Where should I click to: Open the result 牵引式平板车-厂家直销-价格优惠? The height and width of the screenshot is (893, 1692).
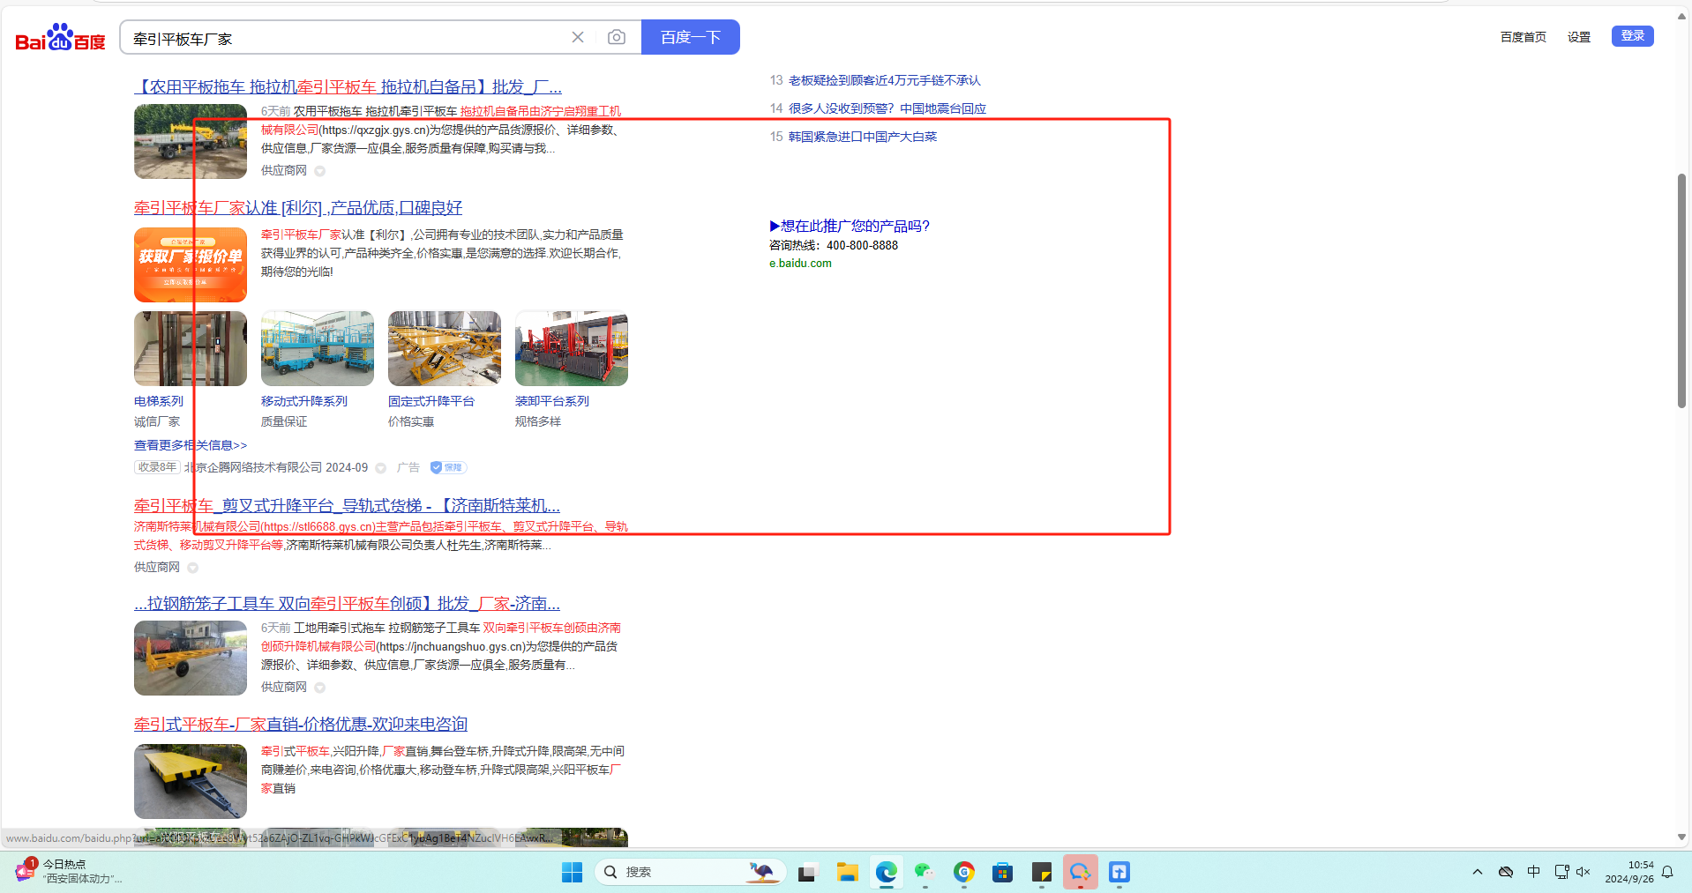[301, 724]
